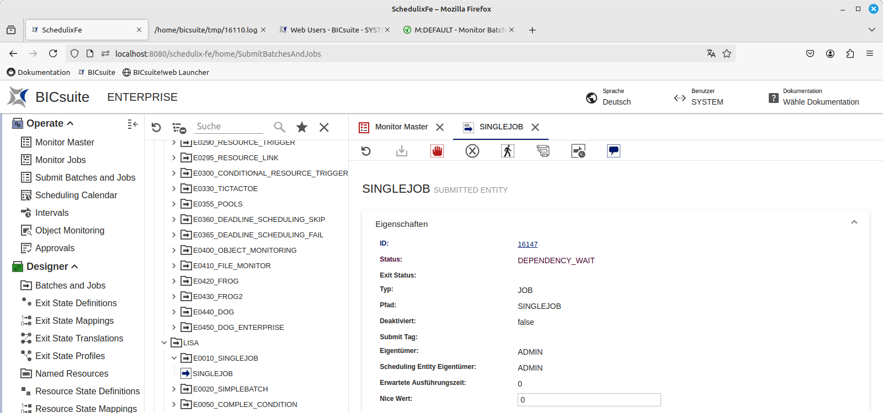Screen dimensions: 883x413
Task: Collapse the sidebar navigation panel
Action: (x=132, y=124)
